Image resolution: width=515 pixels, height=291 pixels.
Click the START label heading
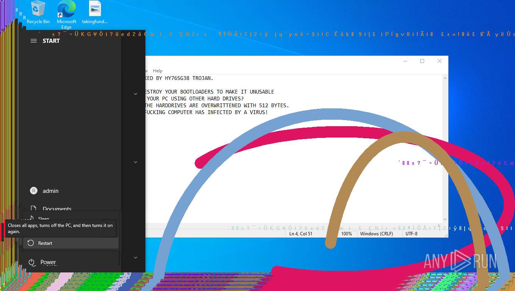click(51, 41)
